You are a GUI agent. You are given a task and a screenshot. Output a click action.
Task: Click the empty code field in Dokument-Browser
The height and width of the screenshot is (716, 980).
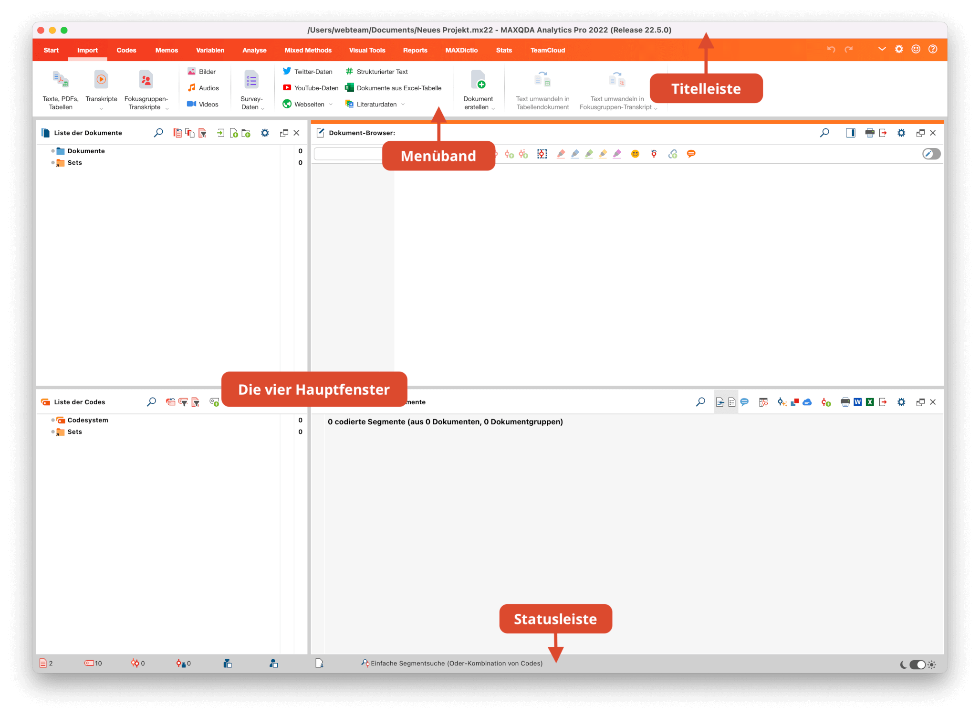click(x=348, y=154)
